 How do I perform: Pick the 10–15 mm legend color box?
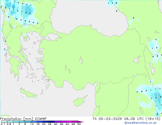pyautogui.click(x=34, y=122)
